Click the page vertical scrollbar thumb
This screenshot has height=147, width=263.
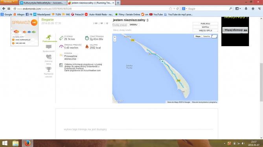(261, 82)
